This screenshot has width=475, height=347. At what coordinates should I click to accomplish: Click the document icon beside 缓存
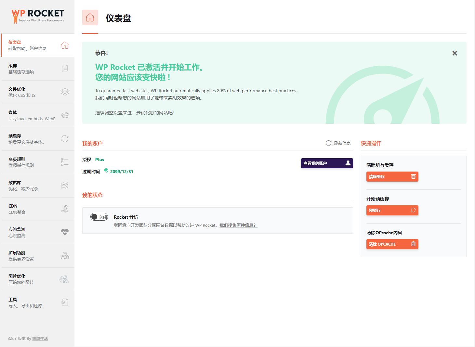coord(65,68)
